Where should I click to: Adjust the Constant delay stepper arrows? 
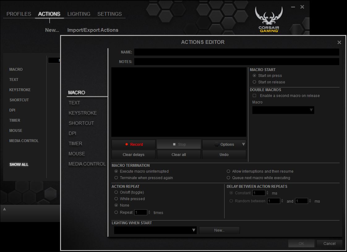[268, 193]
